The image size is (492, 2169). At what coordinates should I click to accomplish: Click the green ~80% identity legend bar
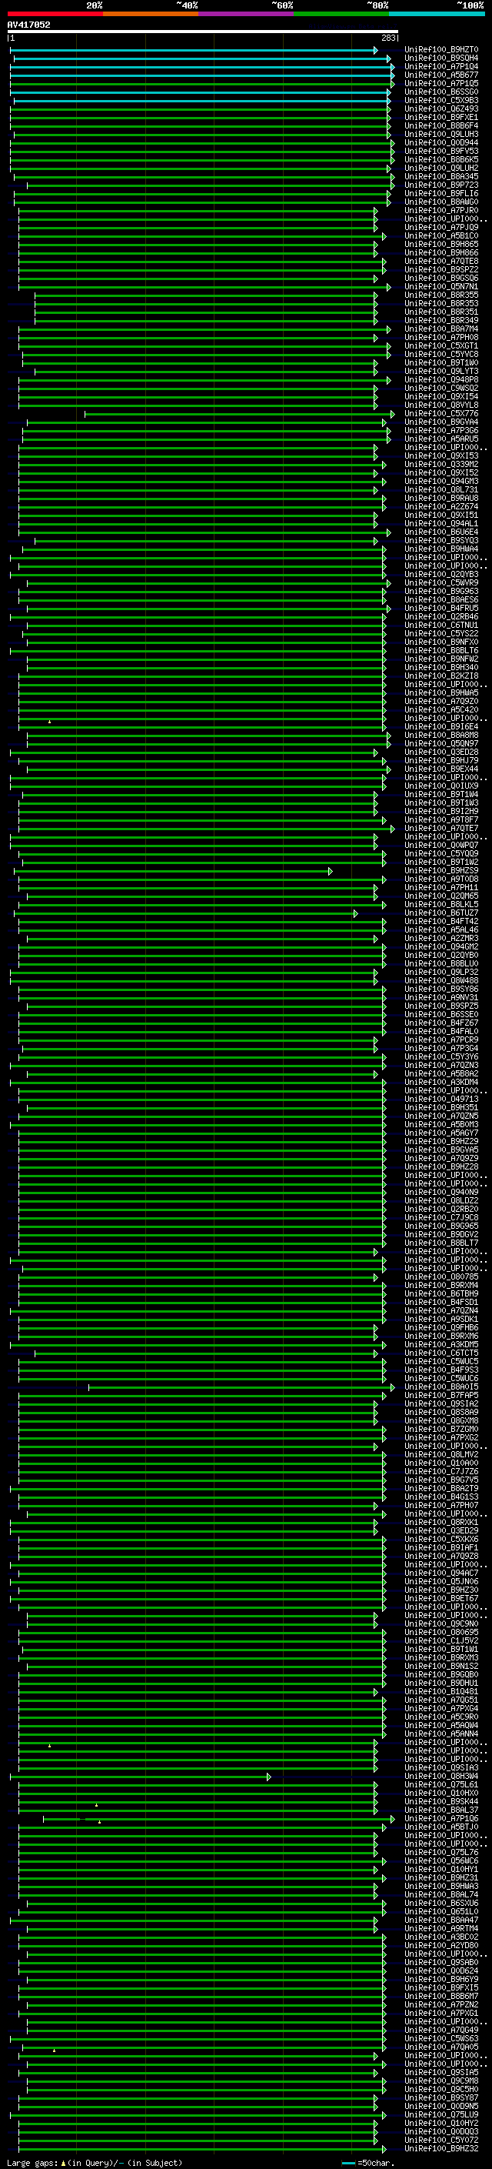[341, 14]
